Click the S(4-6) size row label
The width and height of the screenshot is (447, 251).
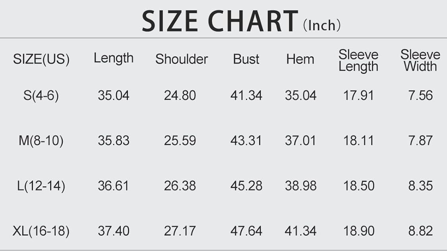point(41,96)
